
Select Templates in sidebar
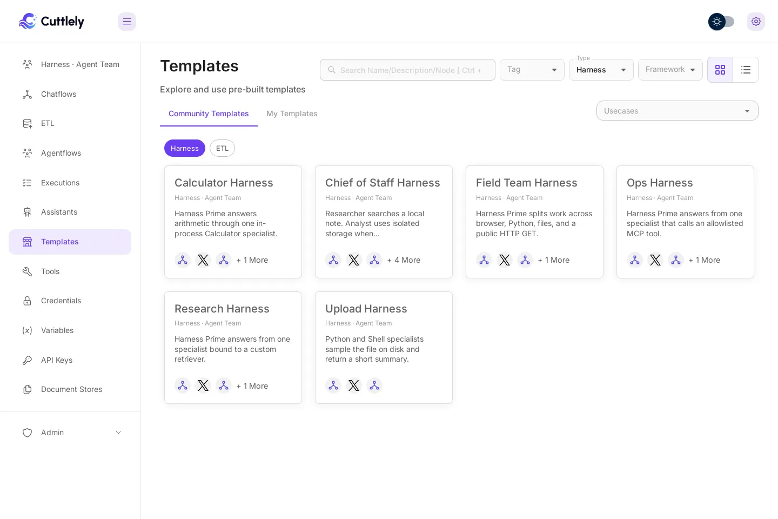point(70,242)
